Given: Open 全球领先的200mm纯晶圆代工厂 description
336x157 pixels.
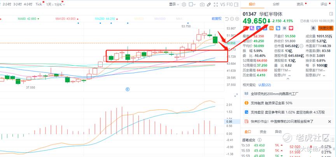Looking at the screenshot, I should pos(288,93).
